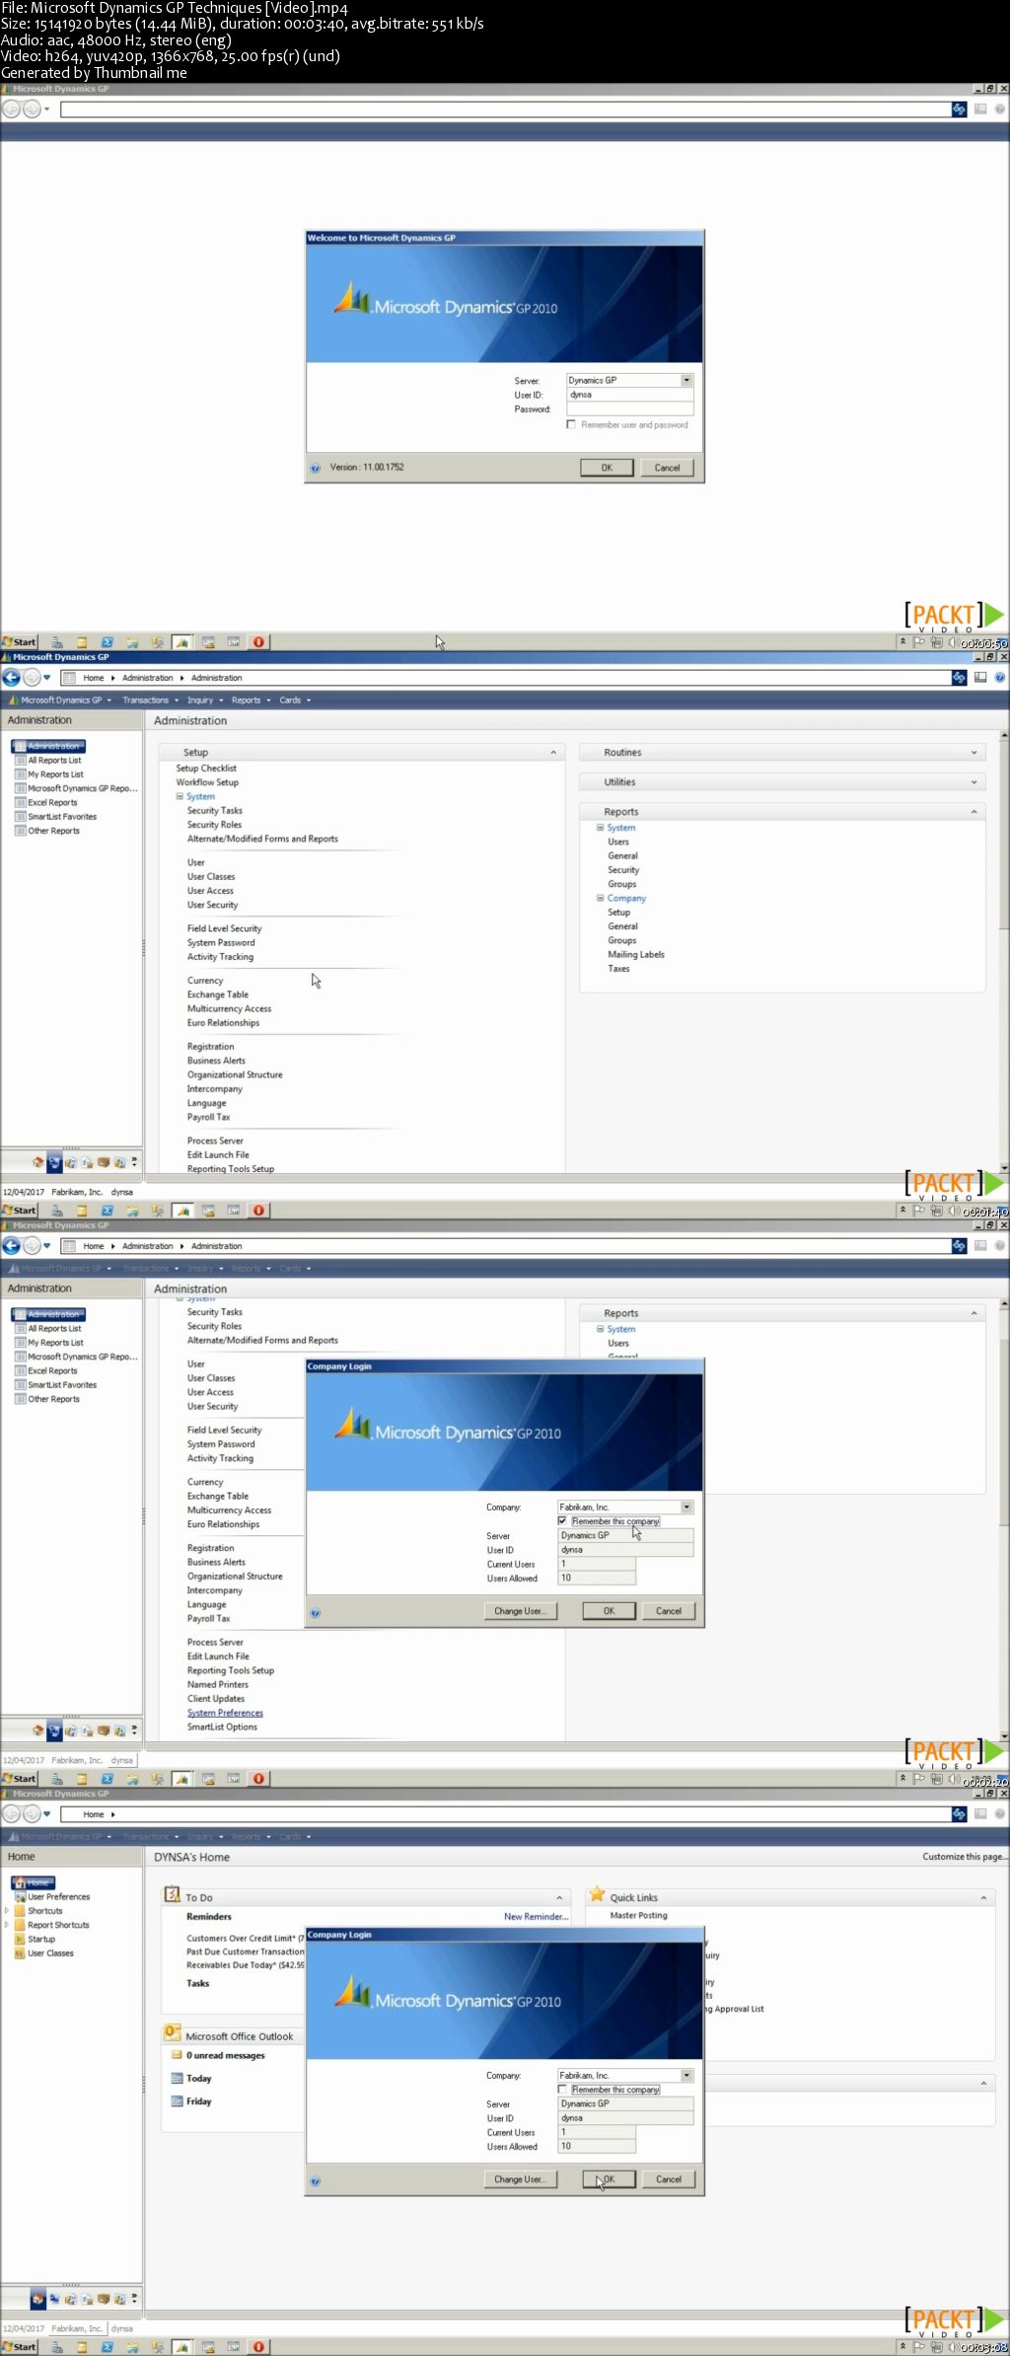Click Cancel in login over Home page
Screen dimensions: 1010x2356
click(669, 2179)
